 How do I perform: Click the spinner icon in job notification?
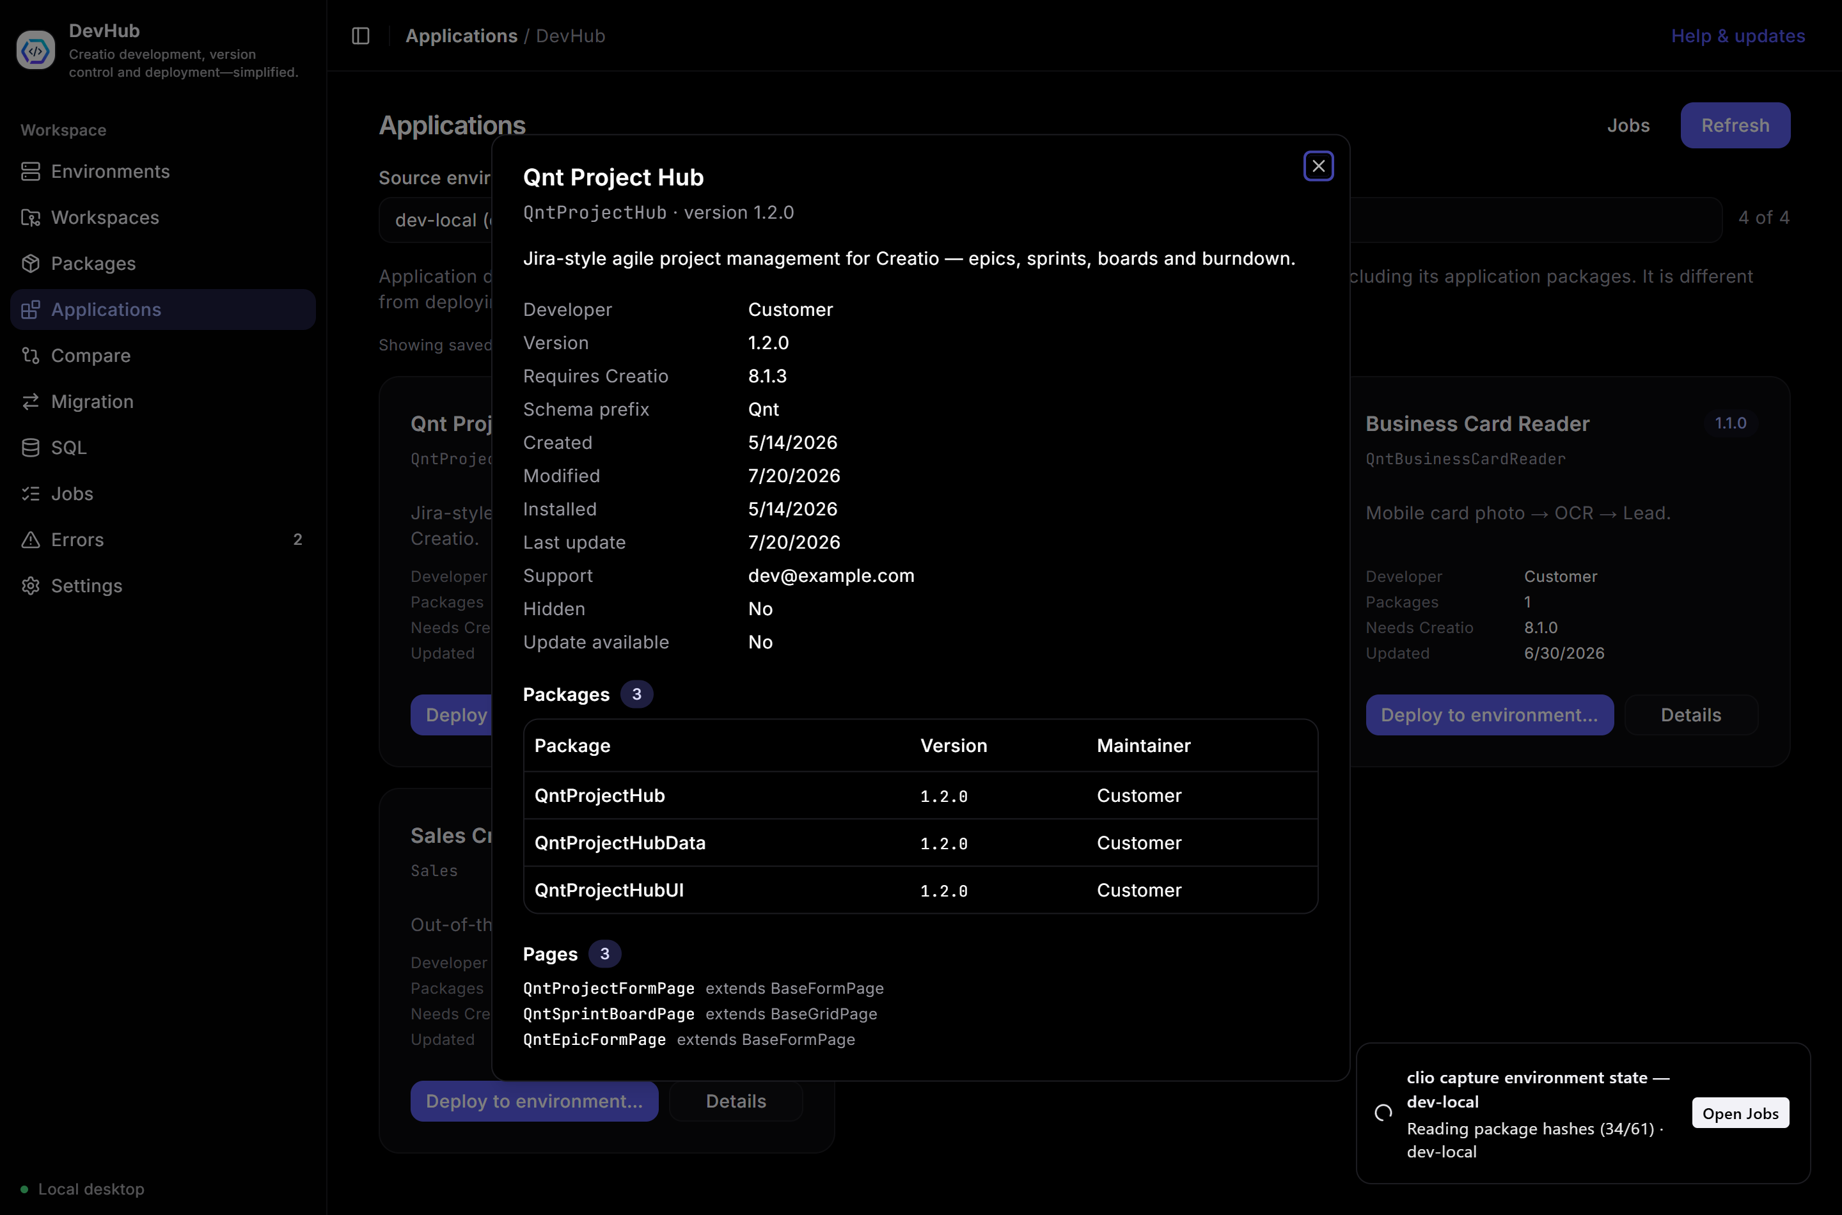point(1383,1113)
